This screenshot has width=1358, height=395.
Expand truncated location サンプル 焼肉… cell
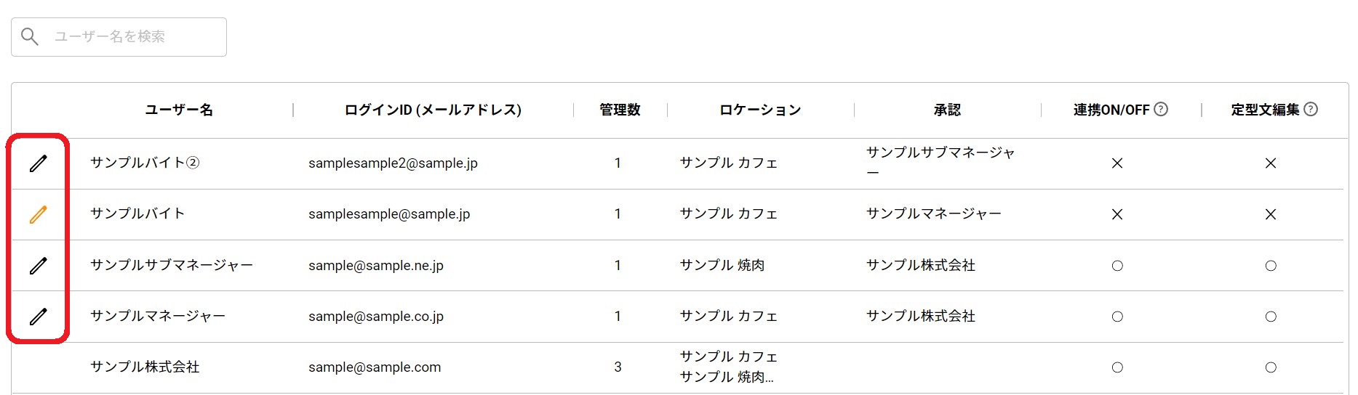(727, 377)
